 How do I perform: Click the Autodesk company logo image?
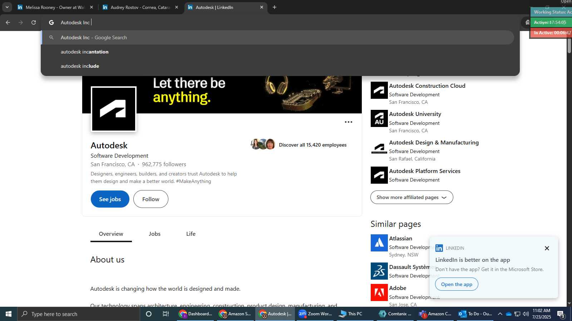(x=114, y=109)
